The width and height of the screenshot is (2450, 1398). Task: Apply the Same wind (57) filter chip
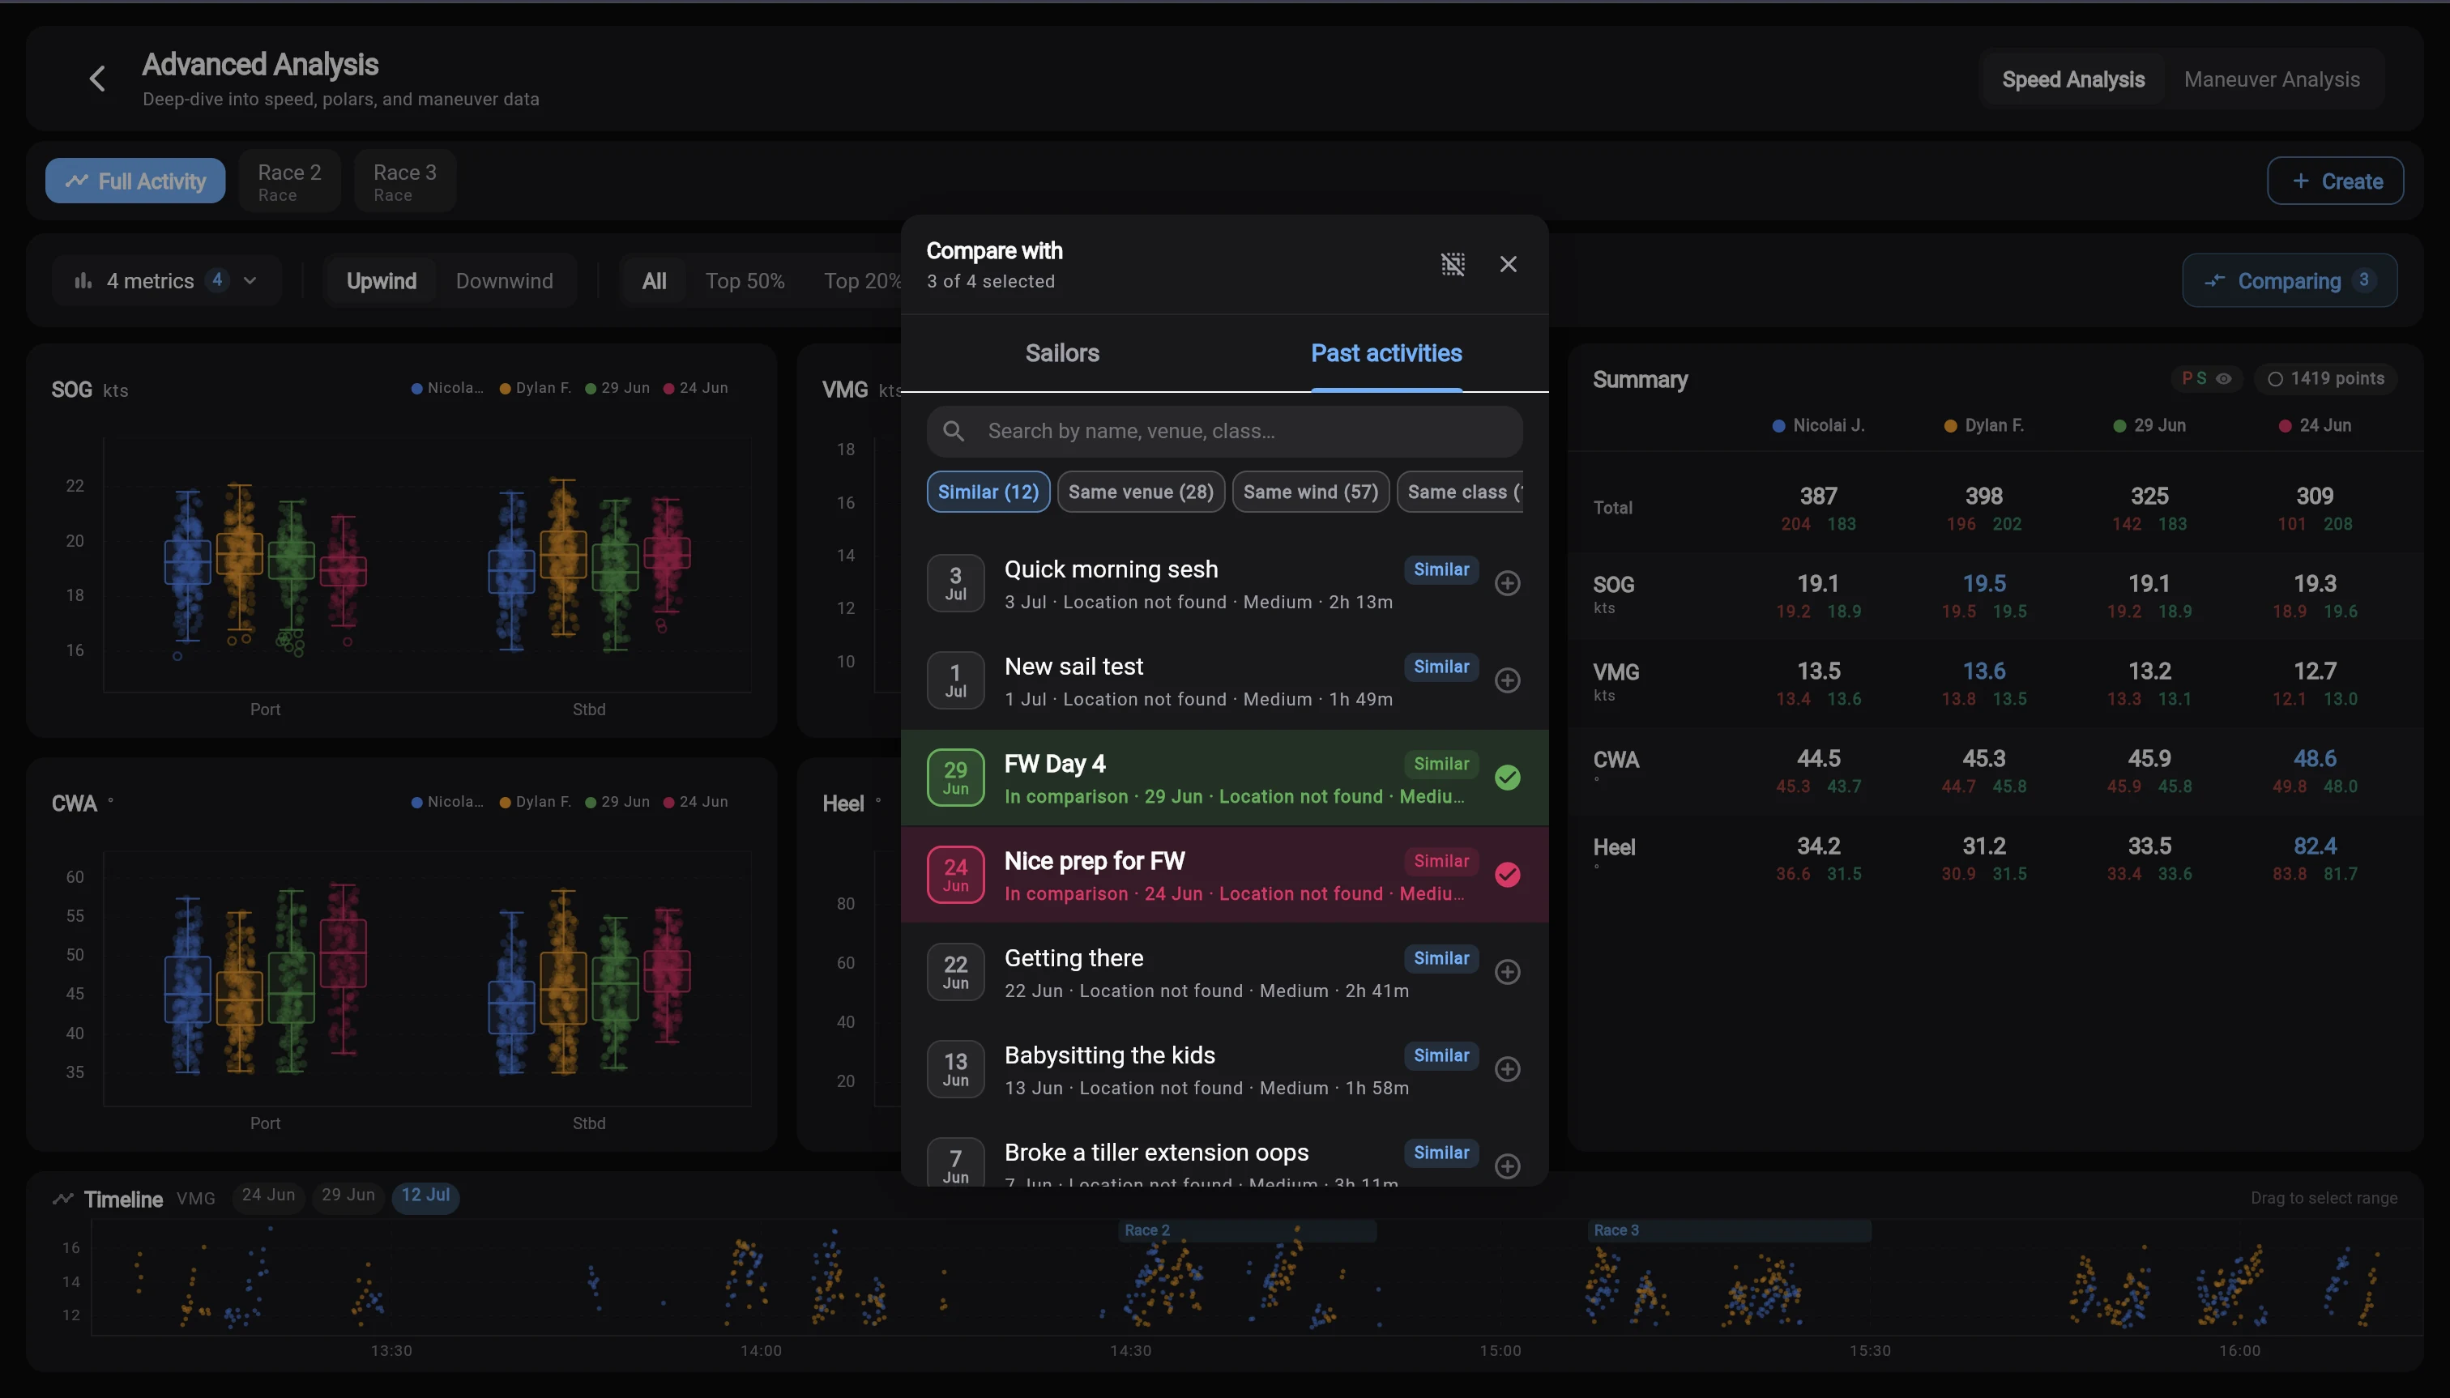click(1310, 492)
